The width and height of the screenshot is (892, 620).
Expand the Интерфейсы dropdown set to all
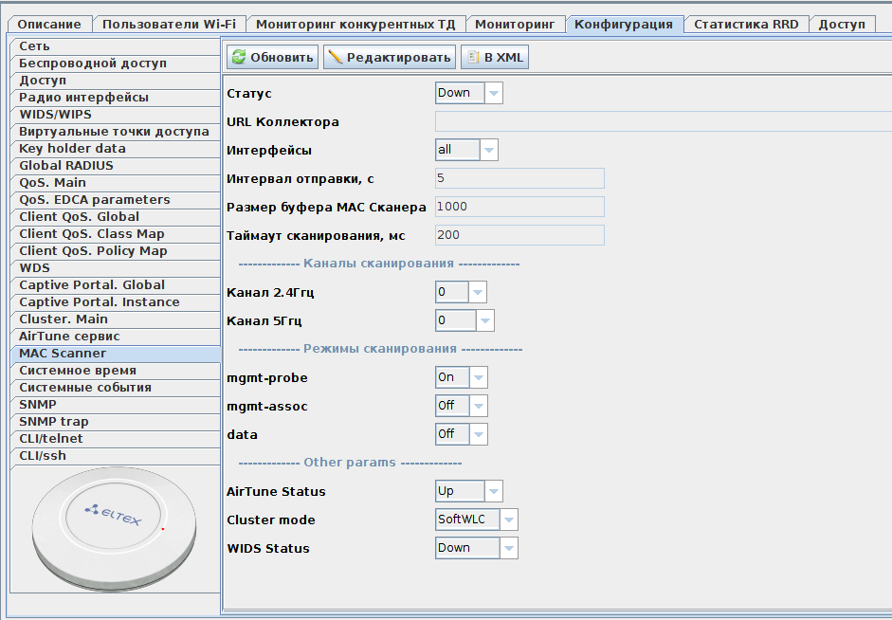point(465,150)
